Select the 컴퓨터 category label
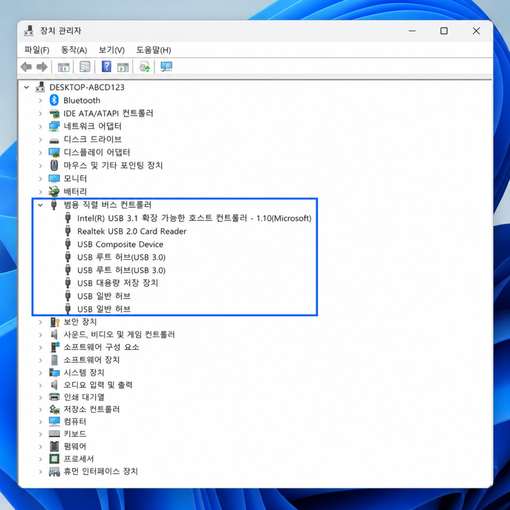The image size is (510, 510). click(75, 421)
